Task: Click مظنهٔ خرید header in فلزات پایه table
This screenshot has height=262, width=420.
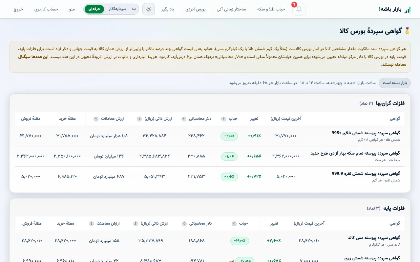Action: point(65,224)
